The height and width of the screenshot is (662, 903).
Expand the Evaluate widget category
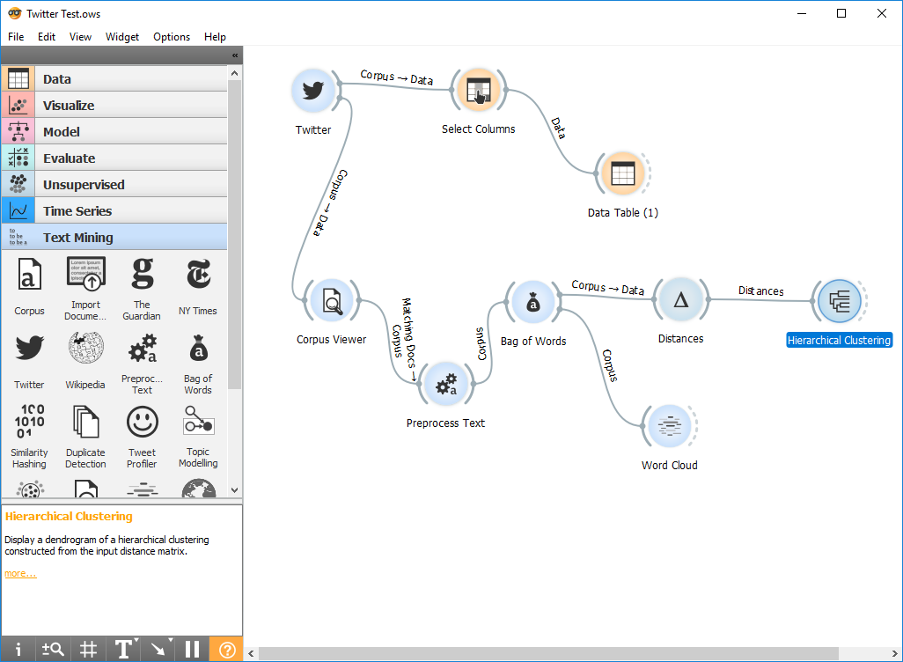point(114,158)
